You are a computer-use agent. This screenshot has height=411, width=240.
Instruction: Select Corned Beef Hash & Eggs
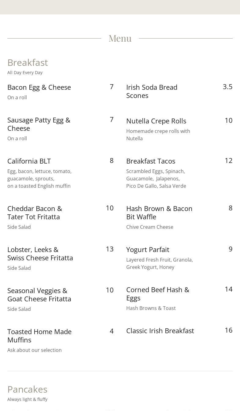pyautogui.click(x=158, y=294)
